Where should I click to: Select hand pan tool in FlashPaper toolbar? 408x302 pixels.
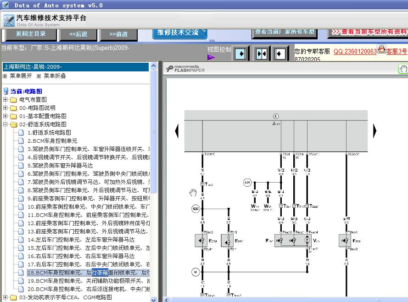pos(403,69)
